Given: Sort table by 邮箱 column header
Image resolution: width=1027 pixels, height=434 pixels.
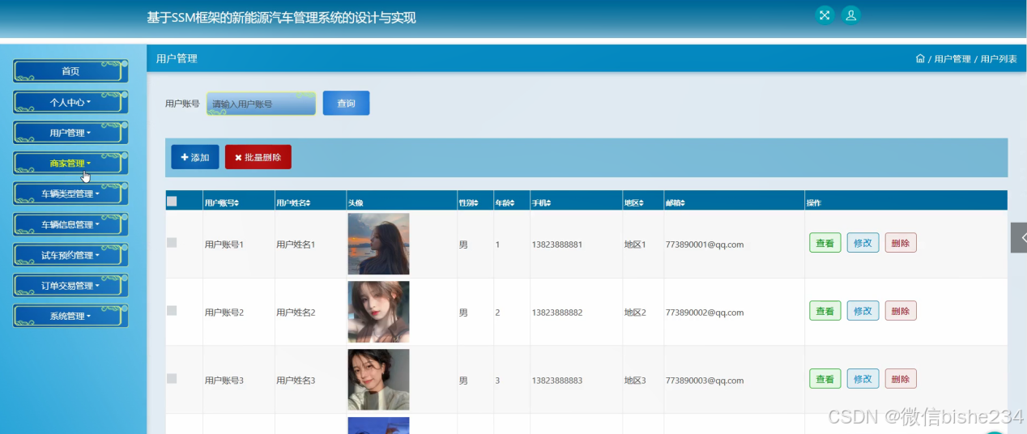Looking at the screenshot, I should point(676,202).
